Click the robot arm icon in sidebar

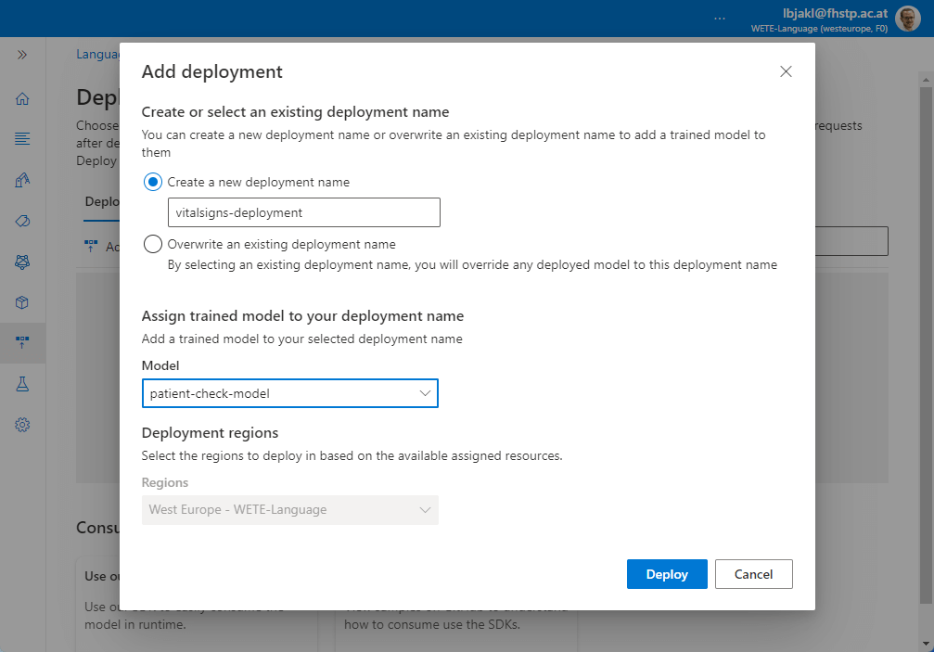22,180
